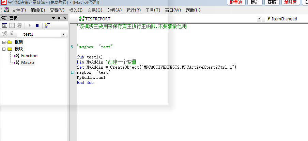Viewport: 308px width, 141px height.
Task: Click the macro editor icon beside the 文件 menu
Action: [x=7, y=10]
